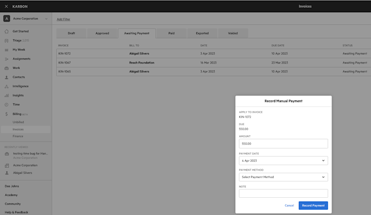Screen dimensions: 371x215
Task: Click the Add Filter link
Action: coord(64,19)
